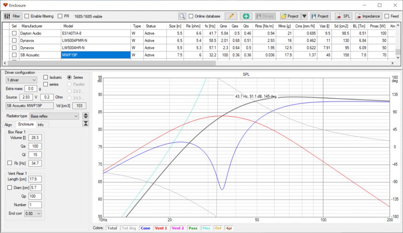
Task: Click the Vent Length 17.9 field
Action: click(35, 179)
